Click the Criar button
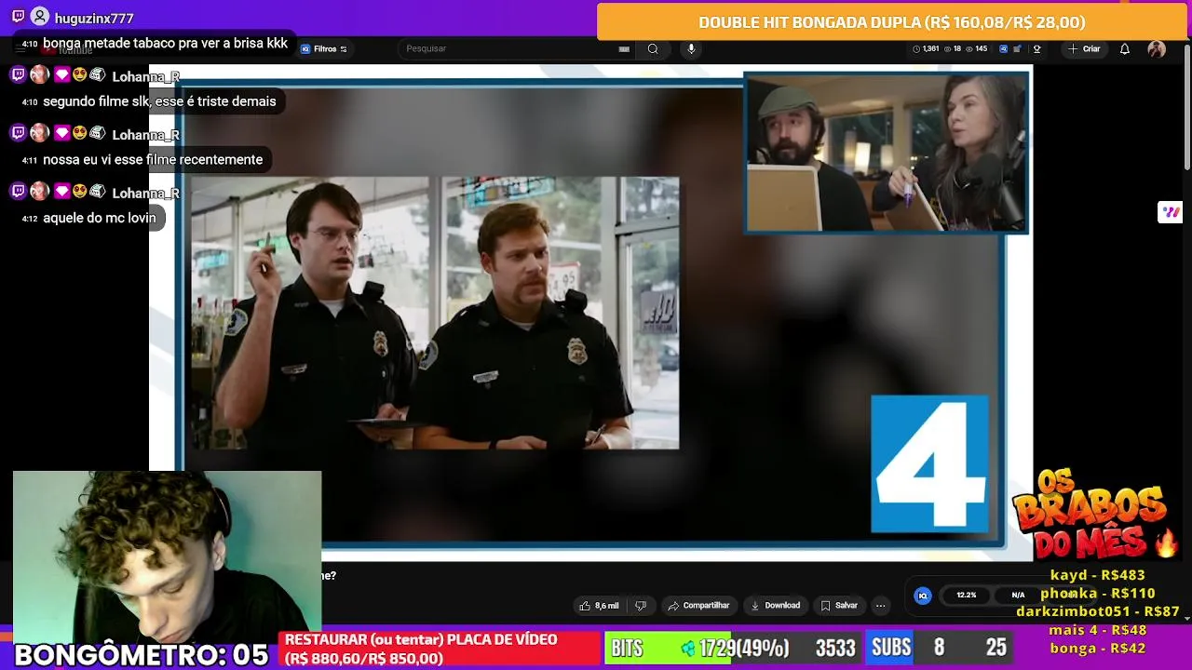Viewport: 1192px width, 670px height. coord(1085,49)
